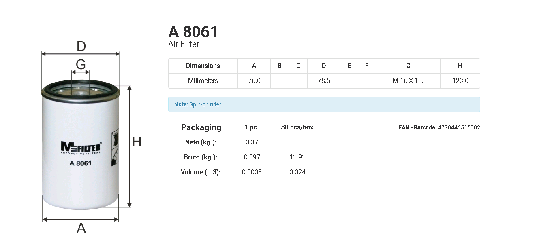Select column header E in dimensions table
This screenshot has height=237, width=552.
[x=349, y=66]
